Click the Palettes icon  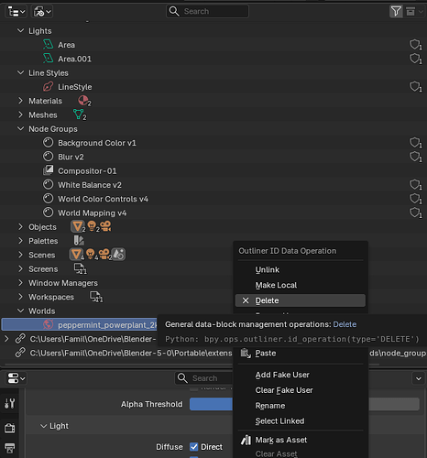[x=79, y=241]
